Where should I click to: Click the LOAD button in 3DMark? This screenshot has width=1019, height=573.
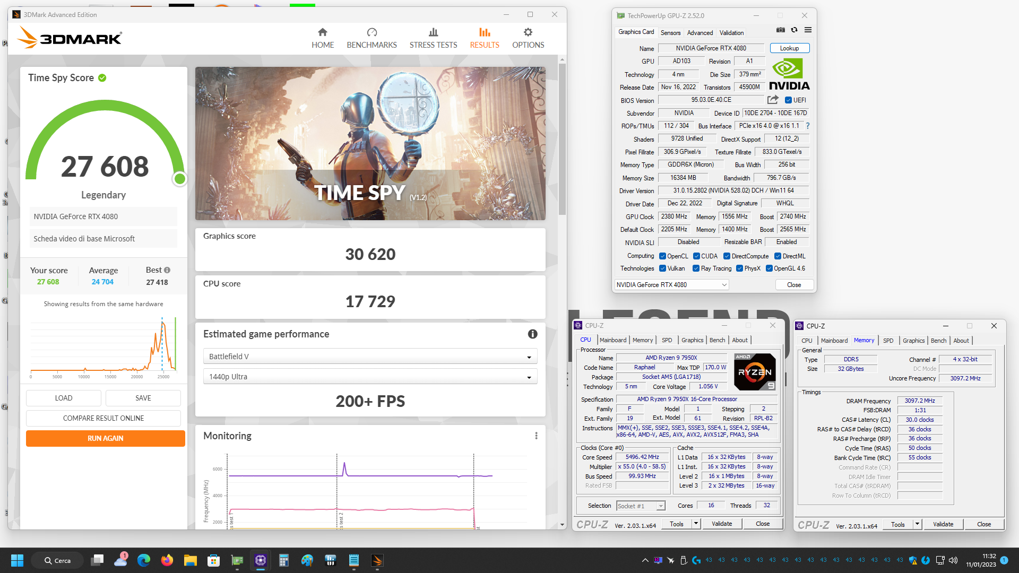tap(64, 398)
